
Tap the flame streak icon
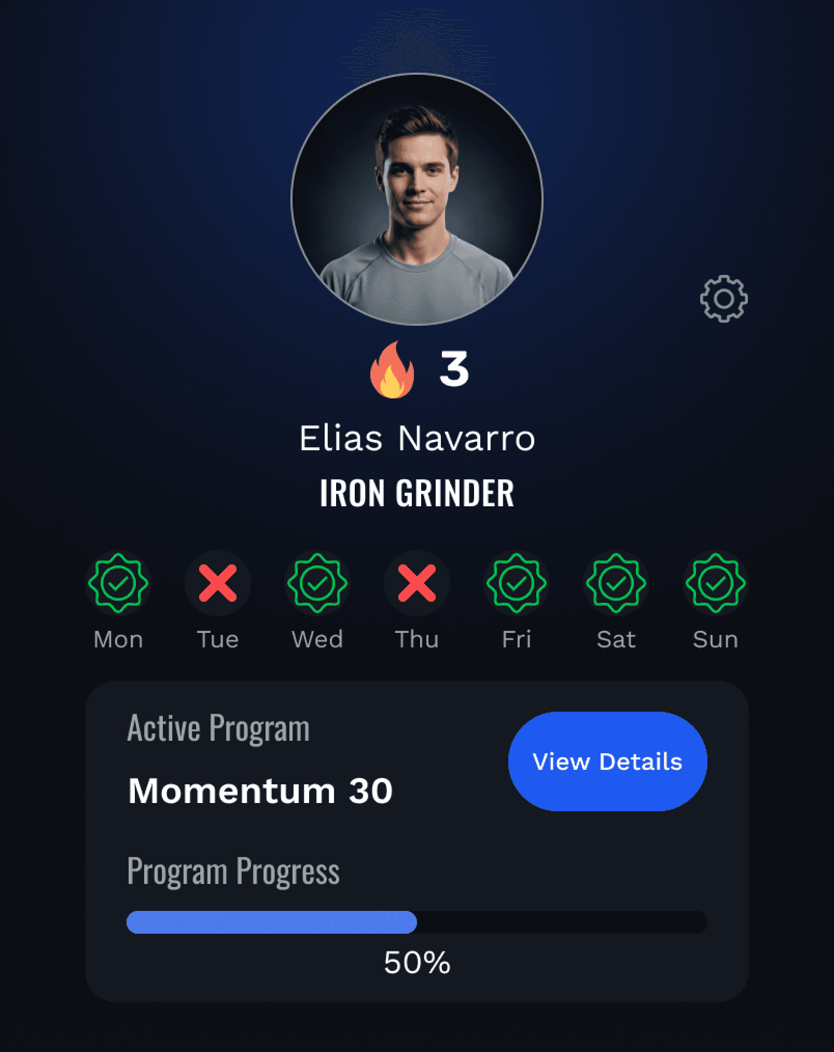(x=392, y=369)
